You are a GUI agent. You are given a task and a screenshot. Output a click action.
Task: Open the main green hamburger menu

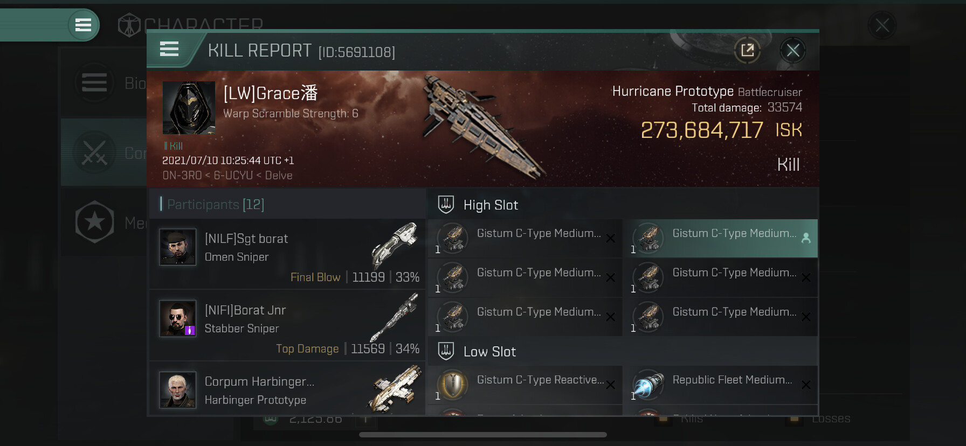click(x=83, y=25)
